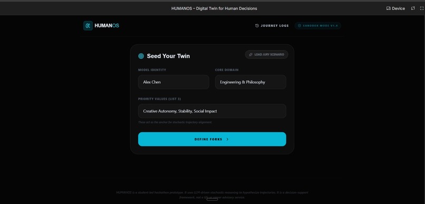Click the stochastic trajectory alignment hint text

coord(175,122)
